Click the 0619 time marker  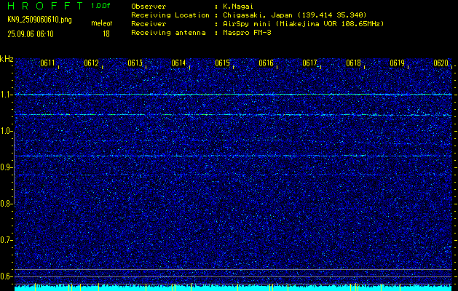398,63
